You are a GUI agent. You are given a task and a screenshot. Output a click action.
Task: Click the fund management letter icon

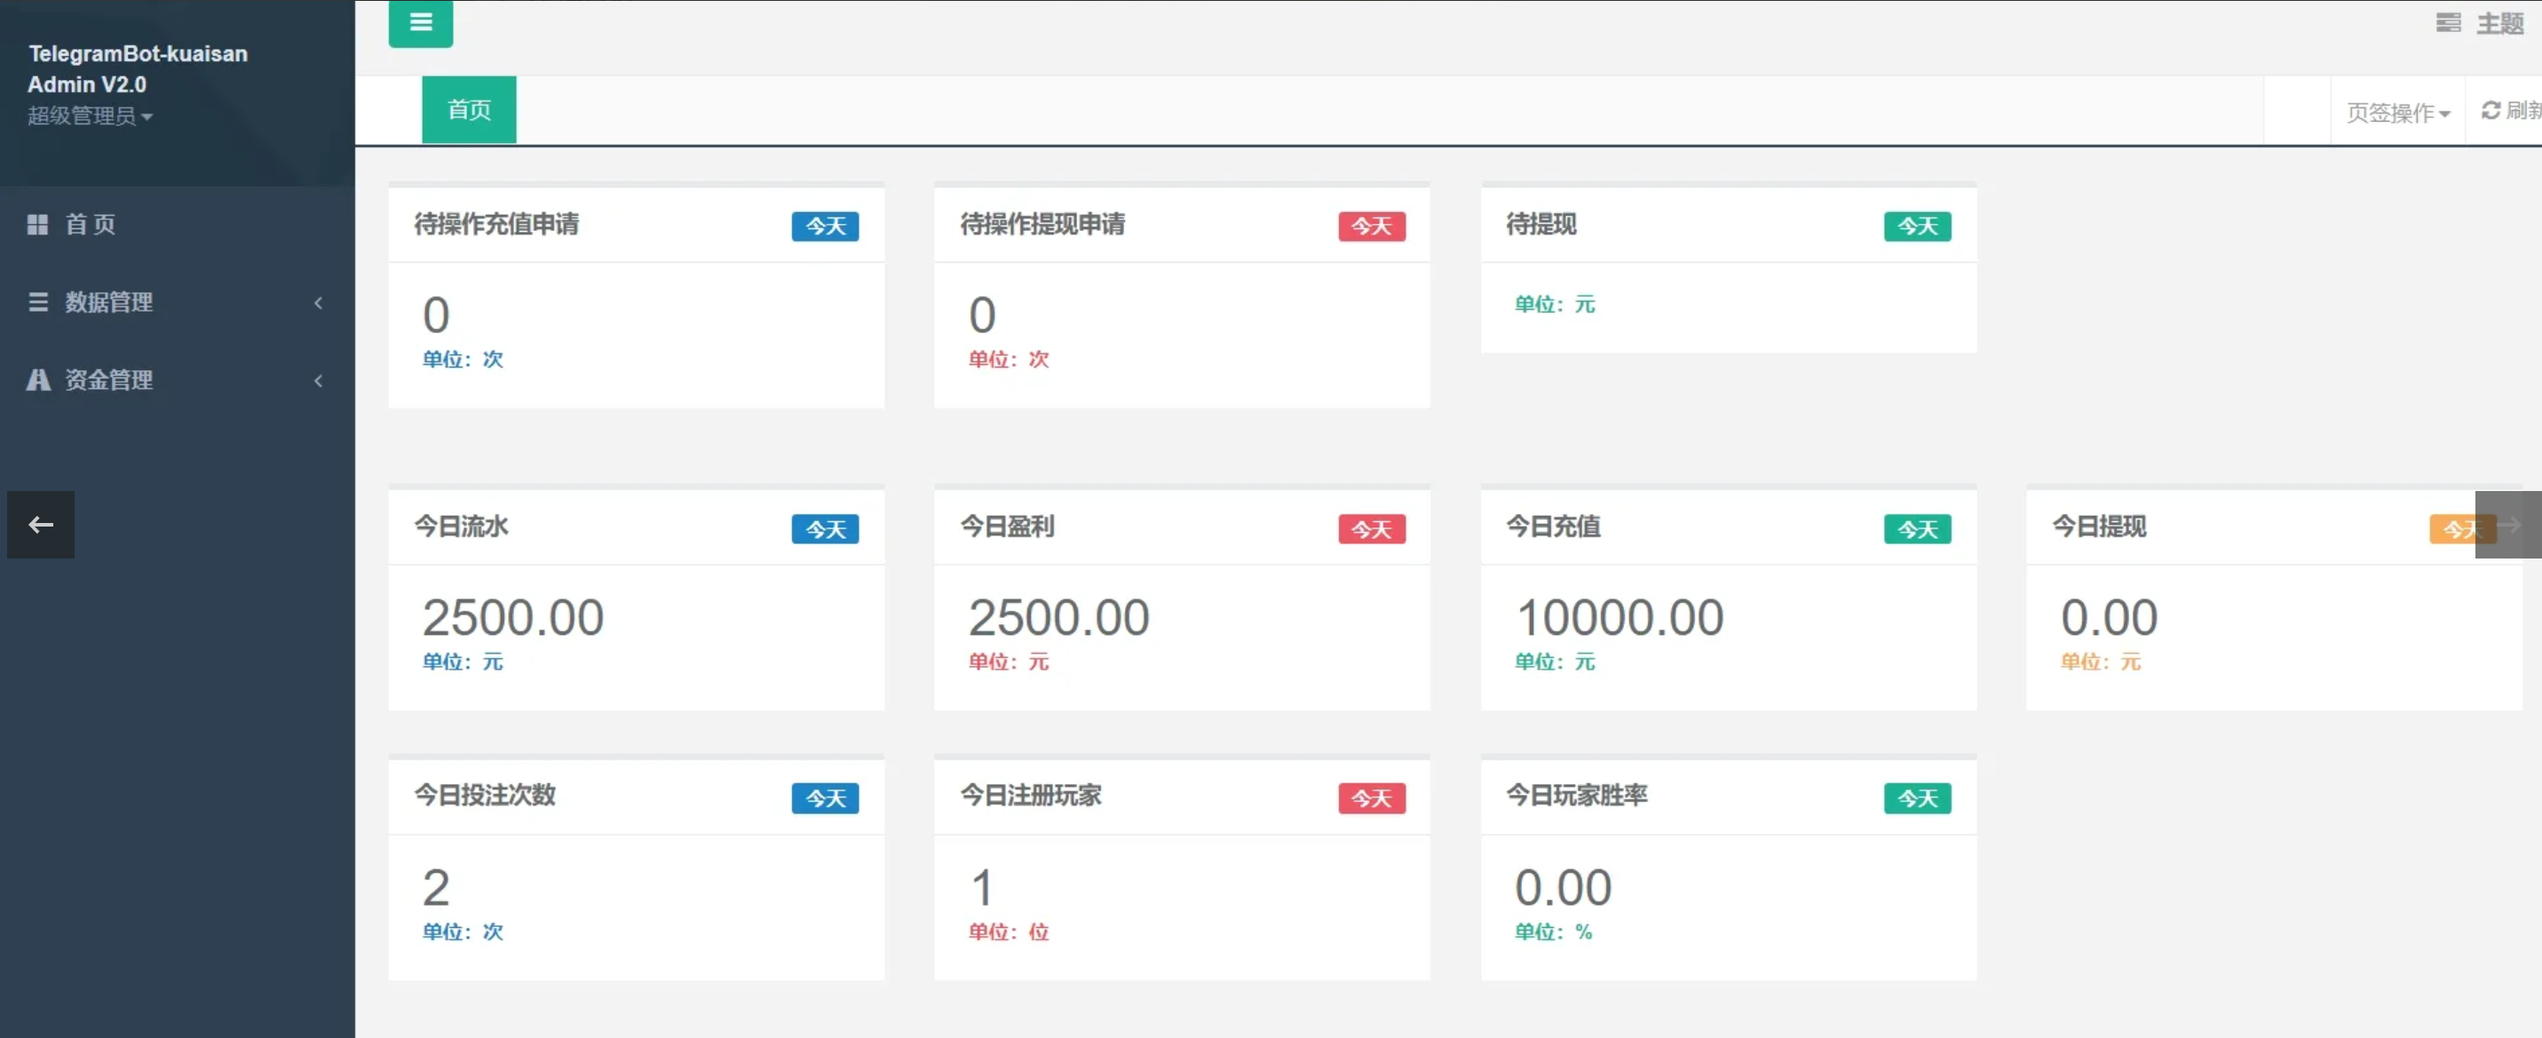[x=37, y=380]
